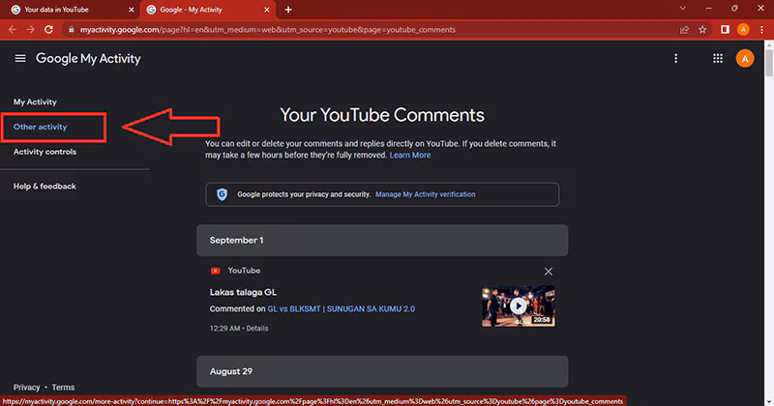Go back to the previous page
Image resolution: width=774 pixels, height=406 pixels.
click(13, 30)
